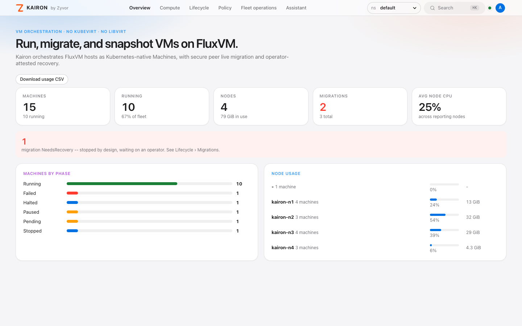Select kairon-n2 node name
This screenshot has width=522, height=326.
pyautogui.click(x=282, y=217)
